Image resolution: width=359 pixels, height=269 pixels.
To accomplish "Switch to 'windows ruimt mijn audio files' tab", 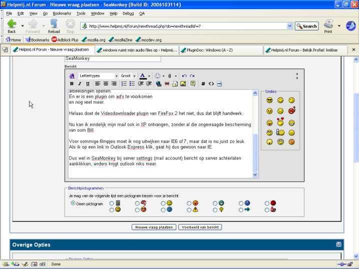I will 137,50.
